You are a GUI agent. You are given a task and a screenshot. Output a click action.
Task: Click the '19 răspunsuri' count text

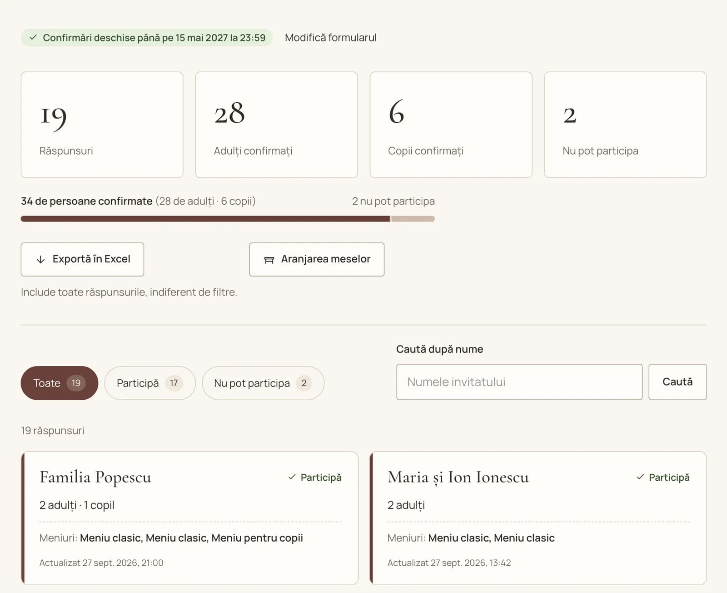point(53,431)
